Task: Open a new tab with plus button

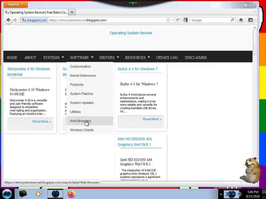Action: (x=72, y=12)
